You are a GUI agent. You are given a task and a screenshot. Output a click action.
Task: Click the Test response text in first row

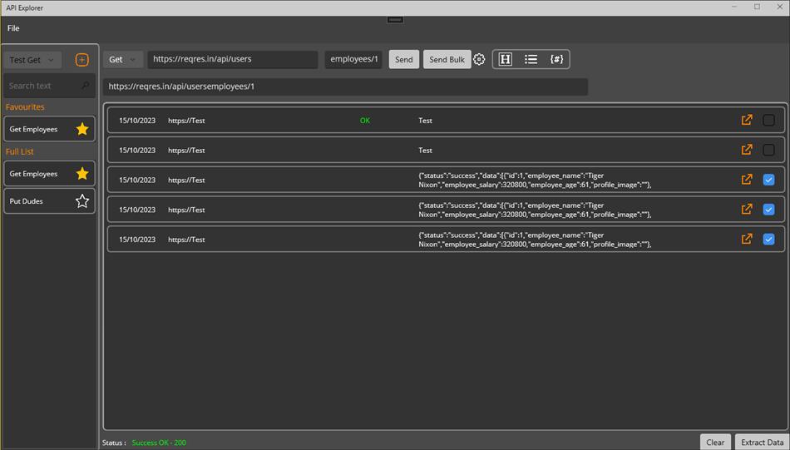pos(425,121)
